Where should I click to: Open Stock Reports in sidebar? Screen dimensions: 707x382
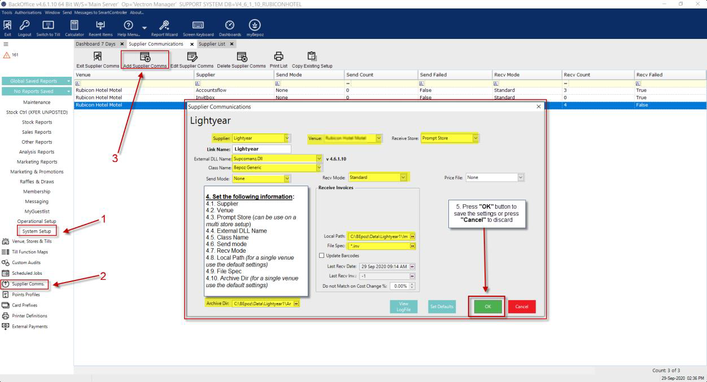tap(37, 122)
